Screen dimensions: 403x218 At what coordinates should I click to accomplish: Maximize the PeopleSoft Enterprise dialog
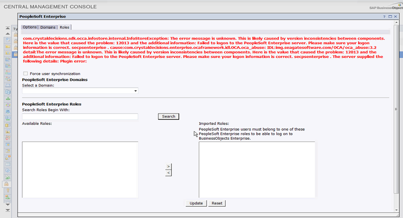[390, 17]
